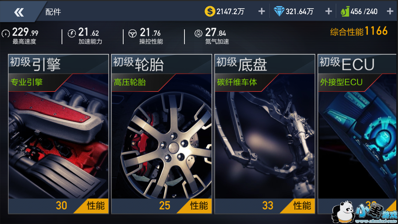Add diamonds using the plus button
The image size is (398, 224).
click(x=328, y=11)
